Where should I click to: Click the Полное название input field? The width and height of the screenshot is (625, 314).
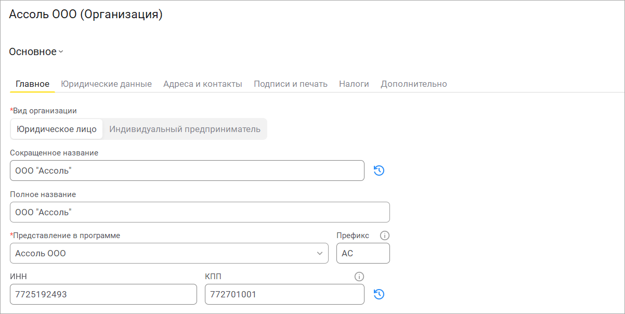tap(200, 212)
